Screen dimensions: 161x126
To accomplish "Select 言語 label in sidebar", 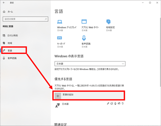I will (10, 51).
